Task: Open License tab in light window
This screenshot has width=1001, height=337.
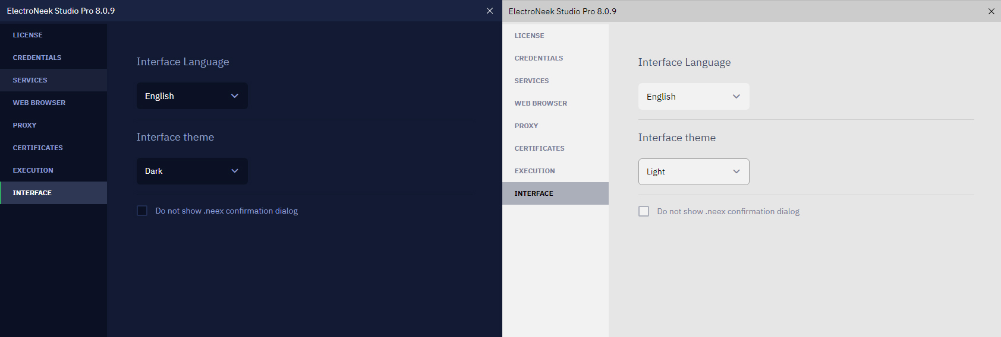Action: click(x=555, y=36)
